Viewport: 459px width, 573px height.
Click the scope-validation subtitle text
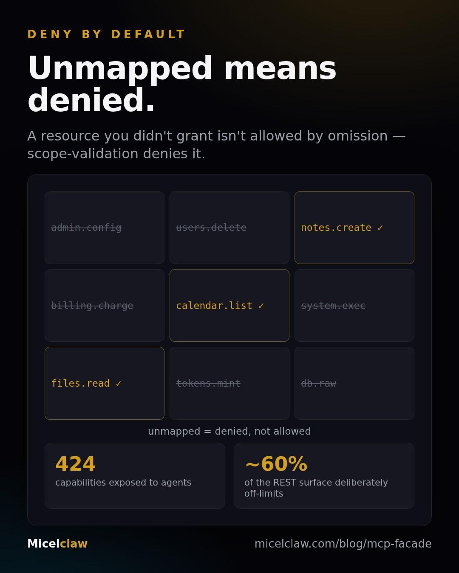pos(216,145)
